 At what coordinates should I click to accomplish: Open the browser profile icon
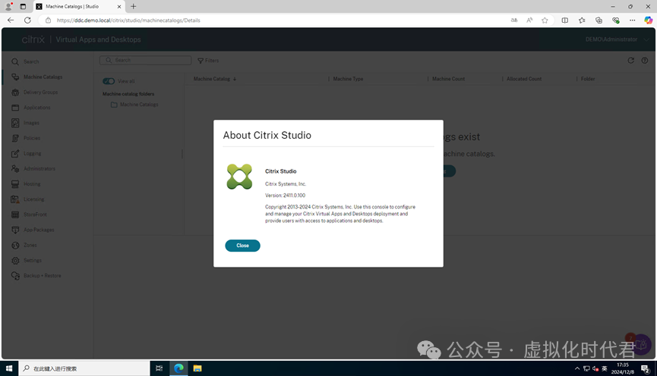tap(8, 6)
